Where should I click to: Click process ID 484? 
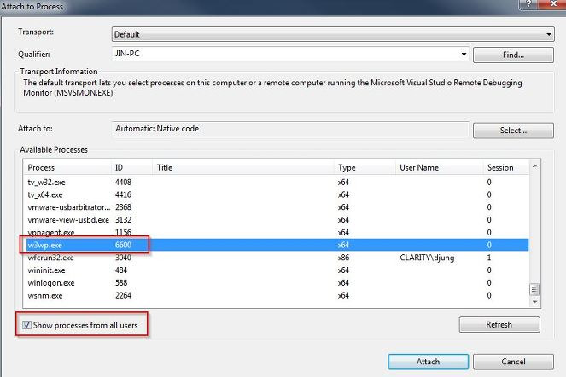(x=121, y=270)
